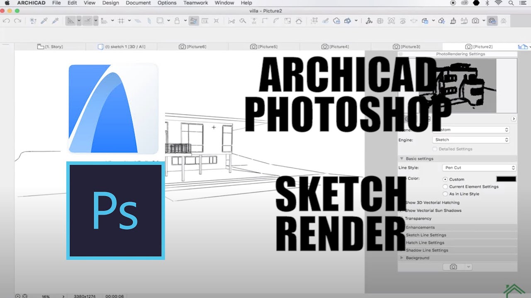Open the macOS Control Center list icon

click(x=523, y=3)
